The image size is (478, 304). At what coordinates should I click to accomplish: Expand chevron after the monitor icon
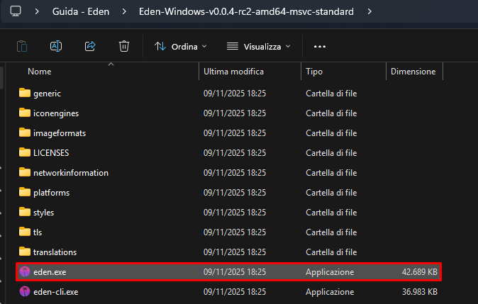pos(37,11)
